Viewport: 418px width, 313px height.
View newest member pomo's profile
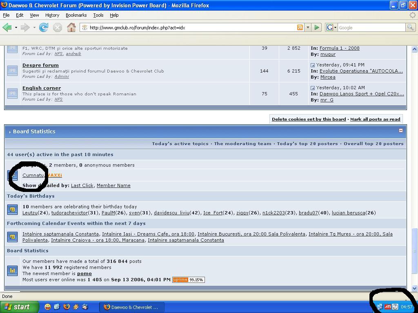pos(84,273)
